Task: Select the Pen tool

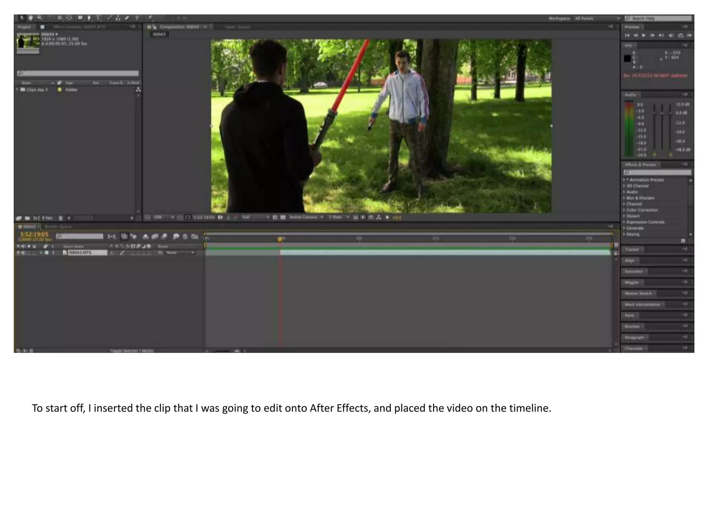Action: pos(89,18)
